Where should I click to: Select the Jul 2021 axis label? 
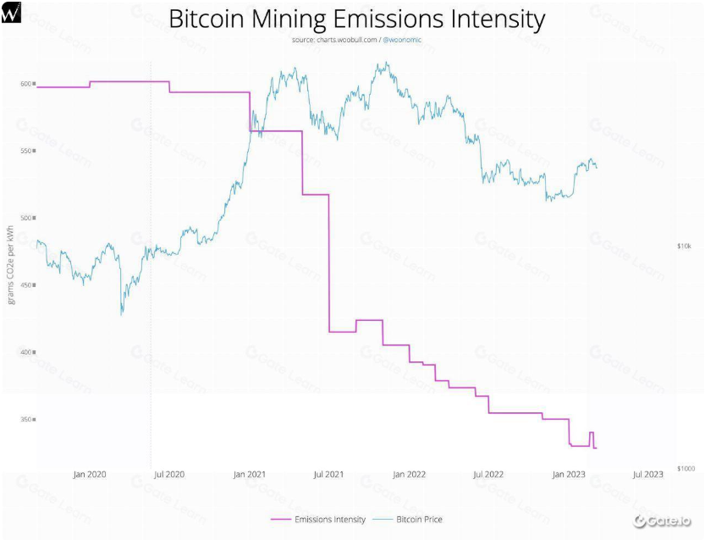(328, 474)
